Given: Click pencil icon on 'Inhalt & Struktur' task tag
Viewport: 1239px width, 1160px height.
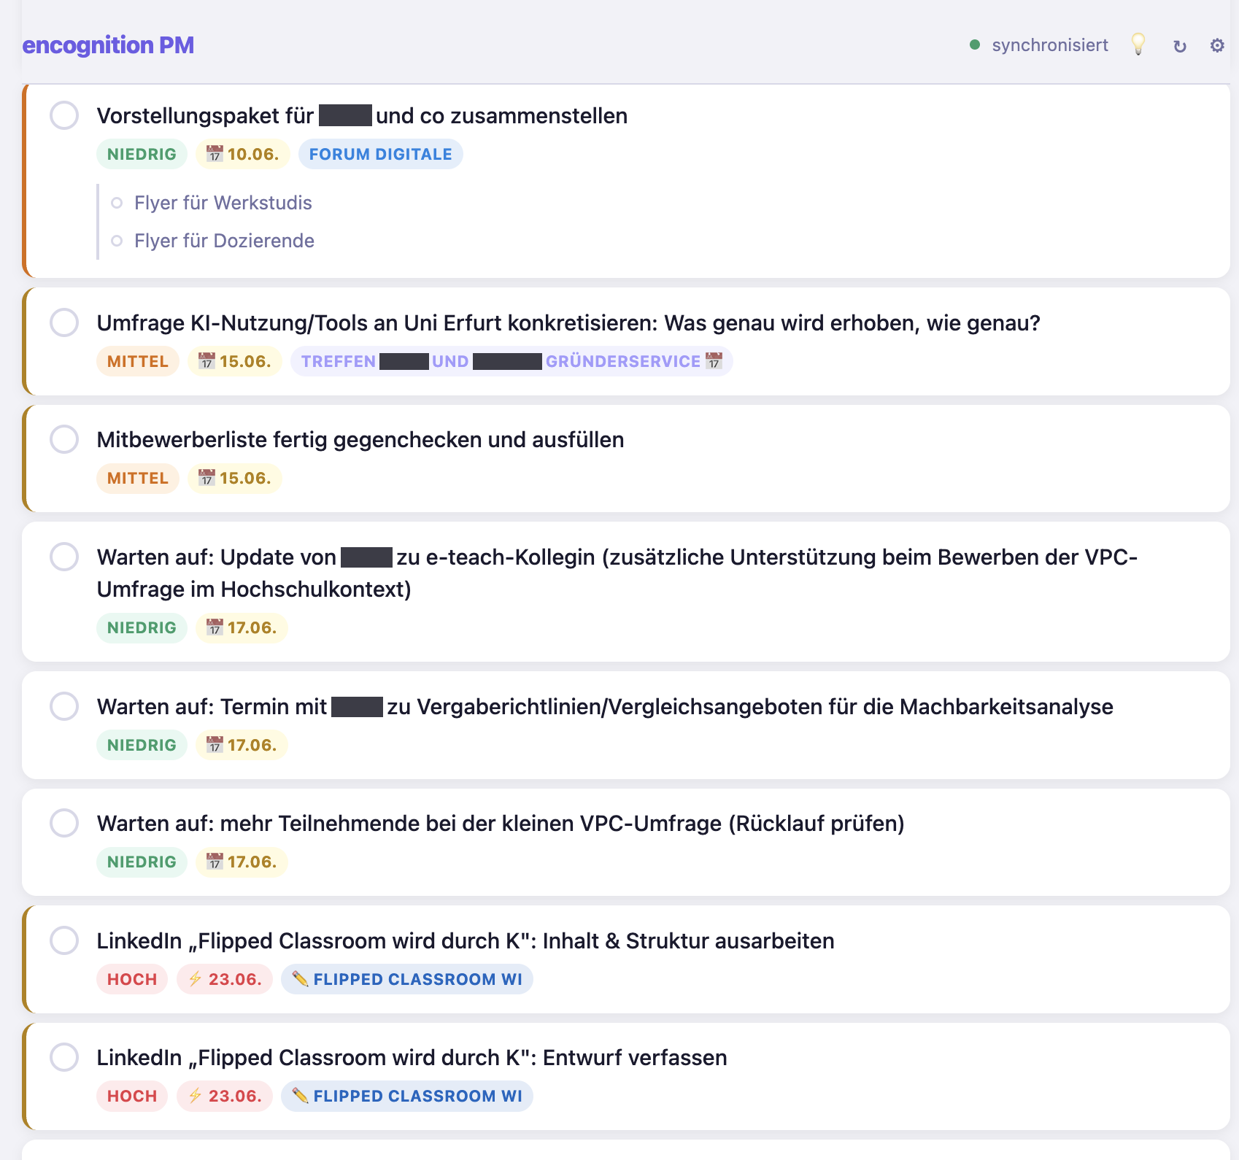Looking at the screenshot, I should tap(300, 978).
